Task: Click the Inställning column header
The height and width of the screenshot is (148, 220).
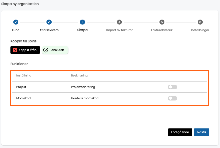Action: [24, 75]
